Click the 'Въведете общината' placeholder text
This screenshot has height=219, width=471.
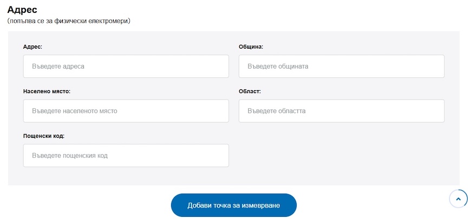(x=278, y=67)
